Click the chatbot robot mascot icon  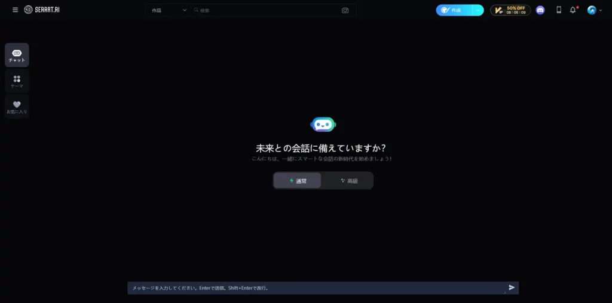point(323,124)
